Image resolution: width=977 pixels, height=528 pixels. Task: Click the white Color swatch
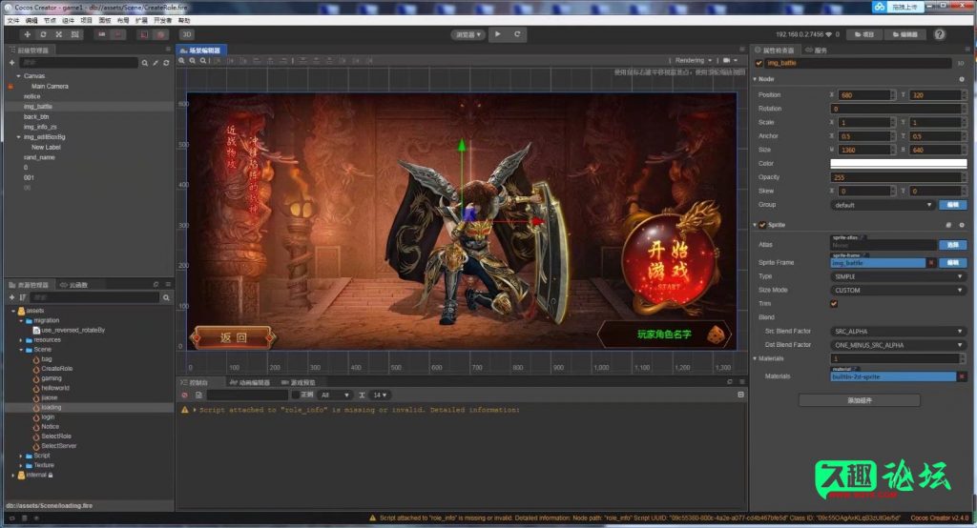(899, 163)
